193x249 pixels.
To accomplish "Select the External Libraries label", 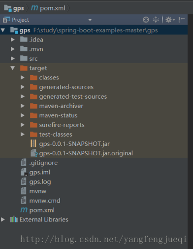I will point(44,219).
